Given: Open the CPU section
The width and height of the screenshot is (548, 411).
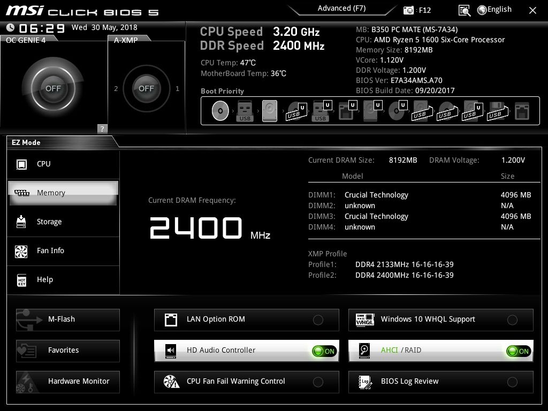Looking at the screenshot, I should coord(63,164).
